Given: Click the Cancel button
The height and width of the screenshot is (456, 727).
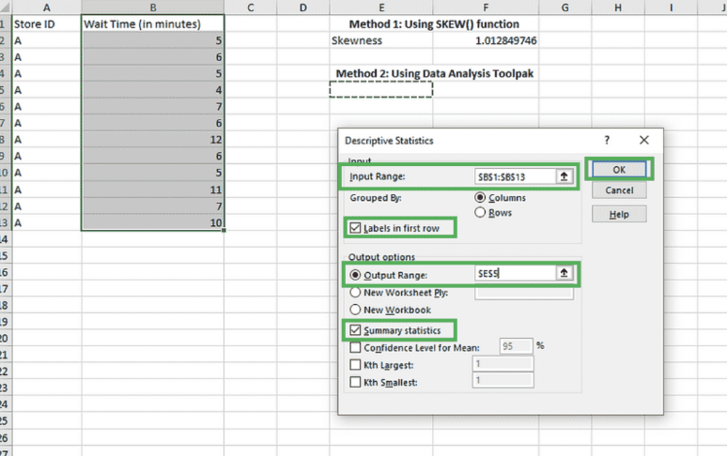Looking at the screenshot, I should coord(619,190).
